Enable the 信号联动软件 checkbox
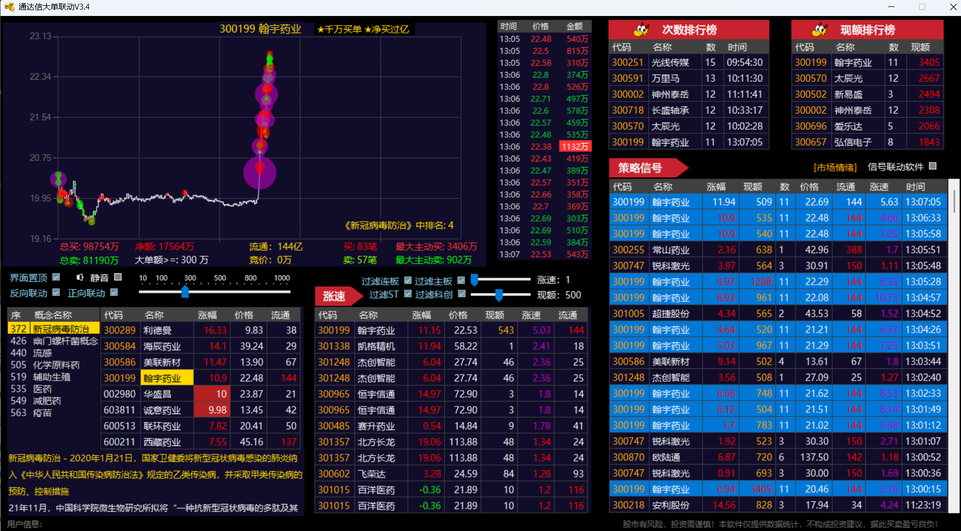The image size is (961, 531). click(x=932, y=166)
